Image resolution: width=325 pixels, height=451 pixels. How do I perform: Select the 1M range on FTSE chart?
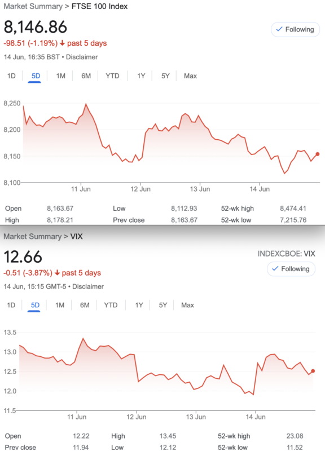point(61,76)
